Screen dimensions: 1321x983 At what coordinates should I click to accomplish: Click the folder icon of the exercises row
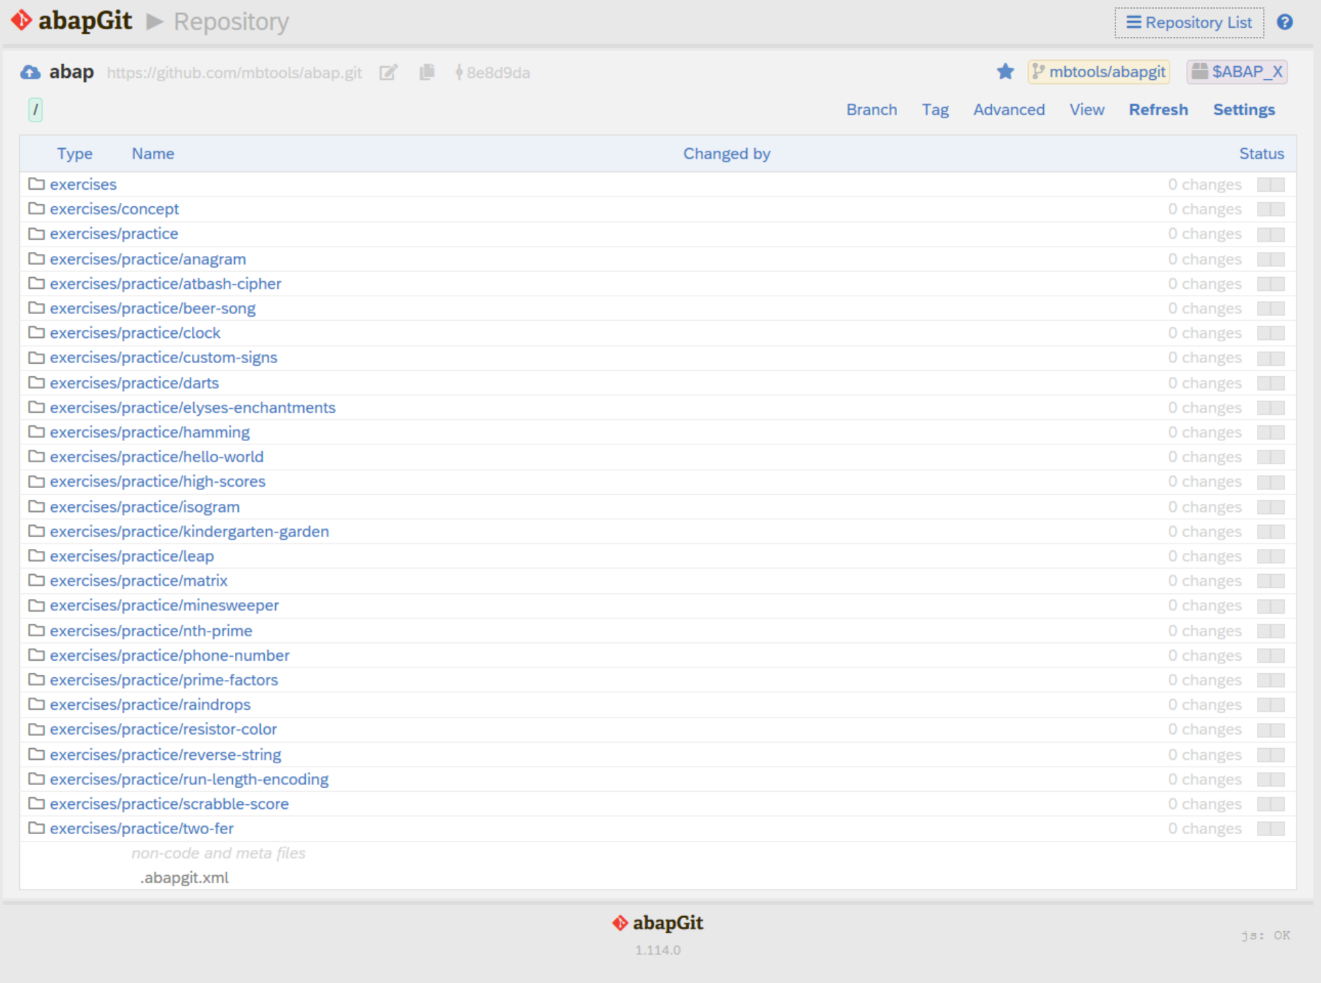tap(36, 184)
